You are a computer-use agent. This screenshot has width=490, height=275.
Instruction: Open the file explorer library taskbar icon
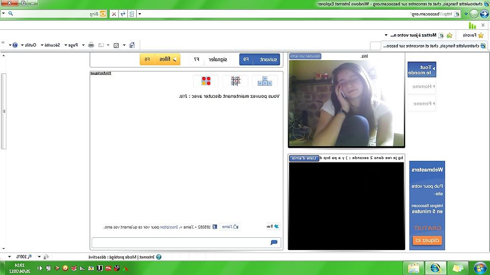click(414, 268)
